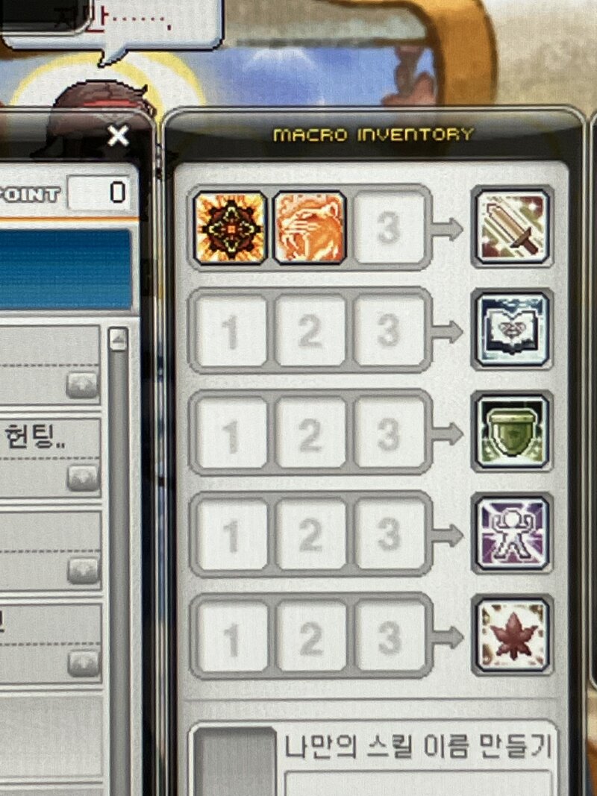
Task: Click the skill list scrollbar up arrow
Action: (119, 339)
